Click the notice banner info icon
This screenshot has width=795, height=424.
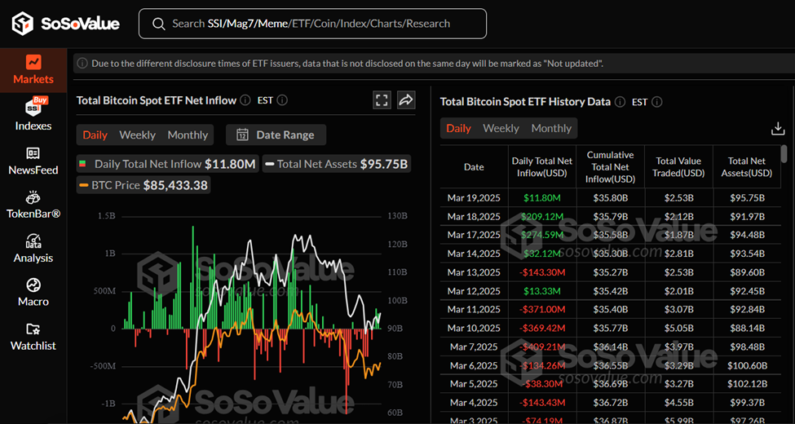pyautogui.click(x=82, y=64)
